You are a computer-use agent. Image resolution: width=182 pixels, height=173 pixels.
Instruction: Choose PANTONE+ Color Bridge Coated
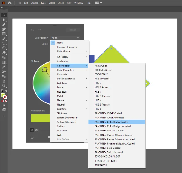point(111,122)
